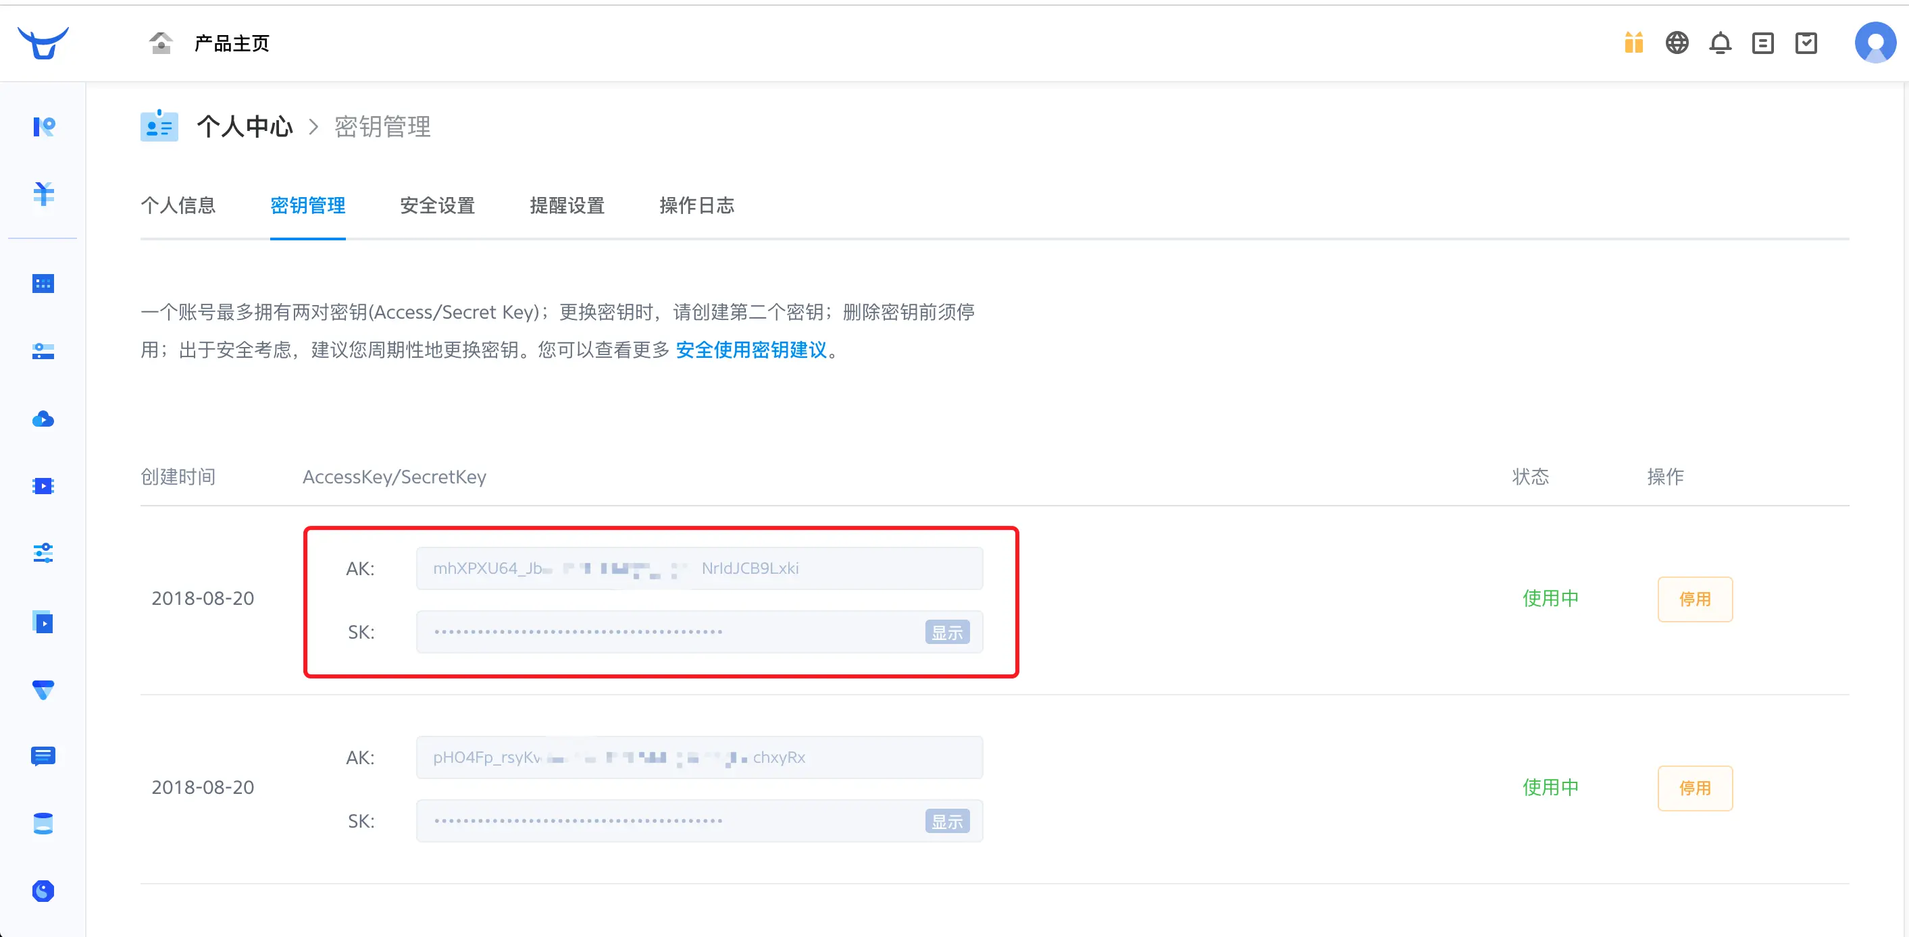Click the globe language icon
The height and width of the screenshot is (937, 1909).
coord(1677,43)
